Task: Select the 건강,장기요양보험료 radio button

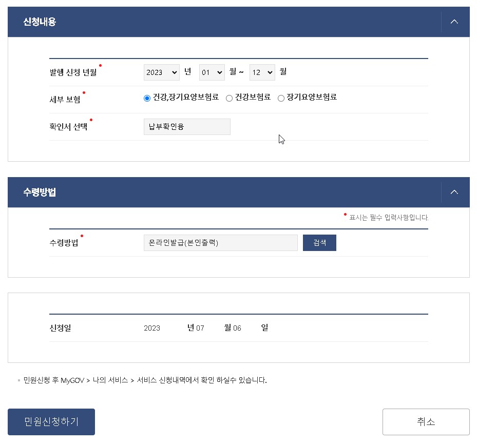Action: click(x=146, y=98)
